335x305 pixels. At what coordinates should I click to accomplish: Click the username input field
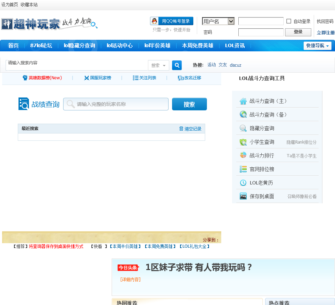261,21
